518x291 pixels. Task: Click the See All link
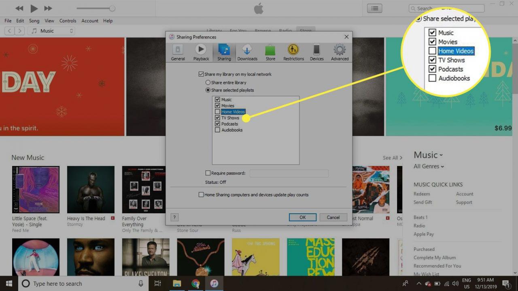(393, 158)
